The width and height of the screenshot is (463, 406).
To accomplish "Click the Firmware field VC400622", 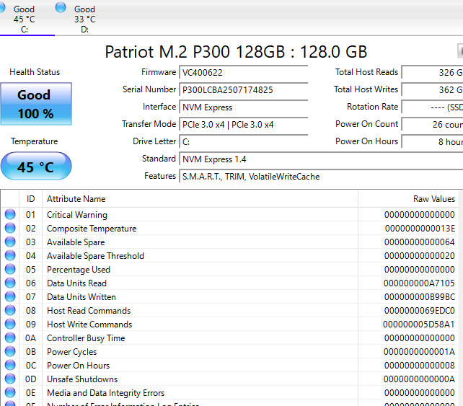I will [243, 72].
